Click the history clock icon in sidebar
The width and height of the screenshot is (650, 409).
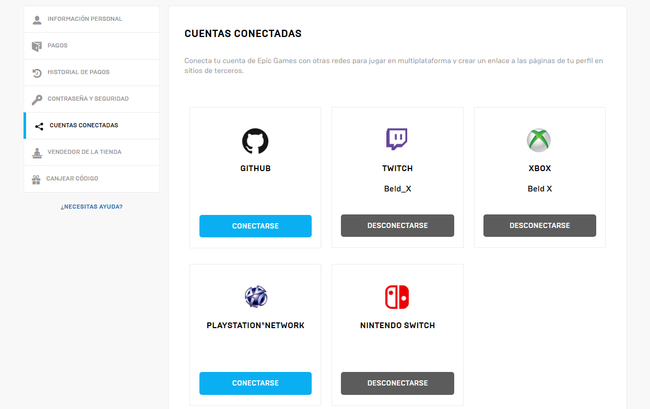(37, 73)
